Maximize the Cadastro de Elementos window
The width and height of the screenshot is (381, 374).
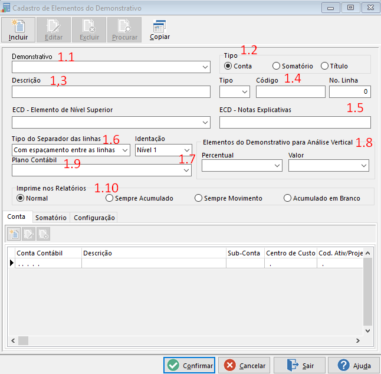pos(350,8)
